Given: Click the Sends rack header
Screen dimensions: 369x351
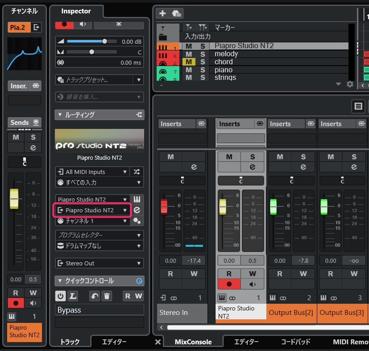Looking at the screenshot, I should coord(20,122).
